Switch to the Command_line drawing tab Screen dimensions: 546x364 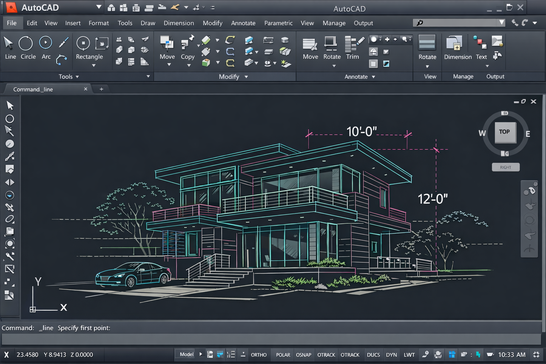pyautogui.click(x=33, y=89)
